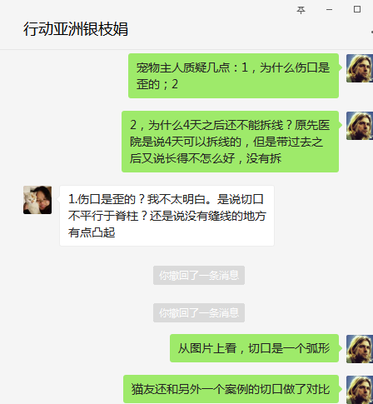Click the second 你撤回了一条消息 notice
This screenshot has height=404, width=373.
(x=199, y=312)
